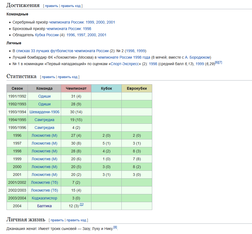Open the 'Балтика' team link
Image resolution: width=252 pixels, height=234 pixels.
click(44, 206)
